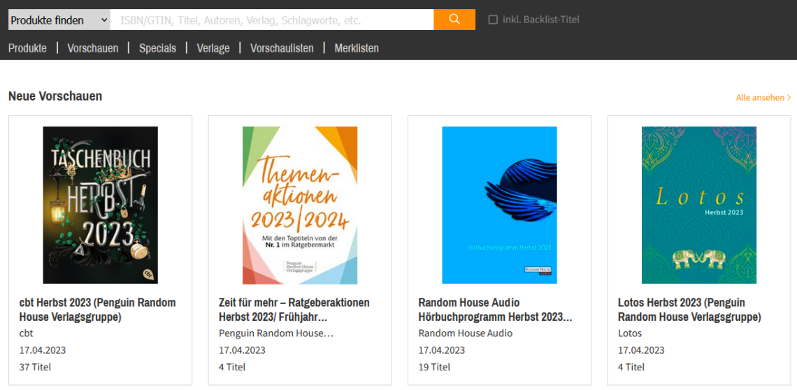Enable the inkl. Backlist-Titel checkbox
This screenshot has height=390, width=797.
tap(493, 20)
